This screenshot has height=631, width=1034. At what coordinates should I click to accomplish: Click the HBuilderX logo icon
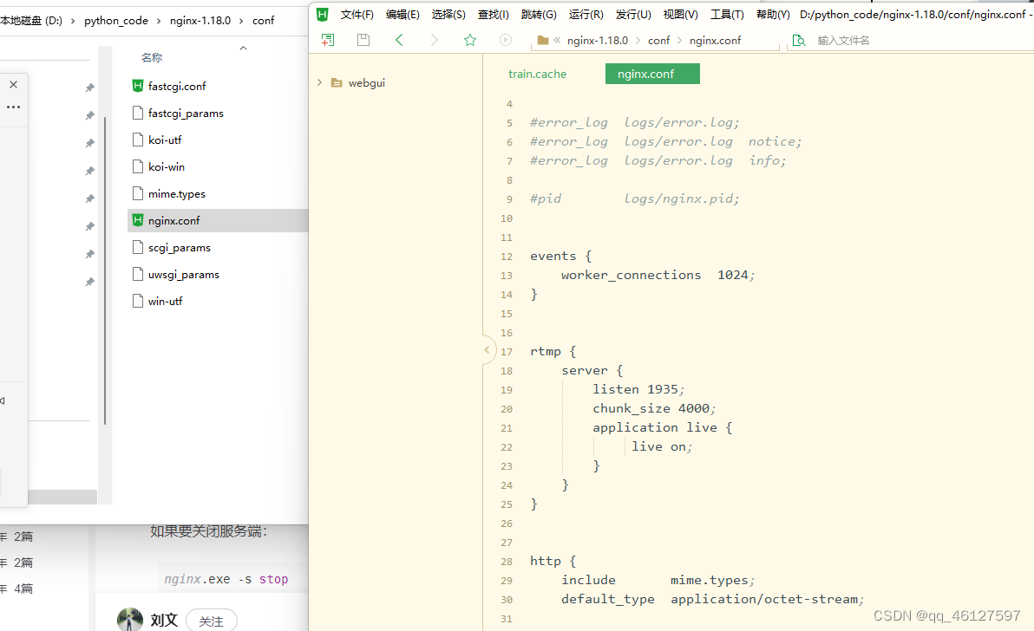(x=323, y=15)
